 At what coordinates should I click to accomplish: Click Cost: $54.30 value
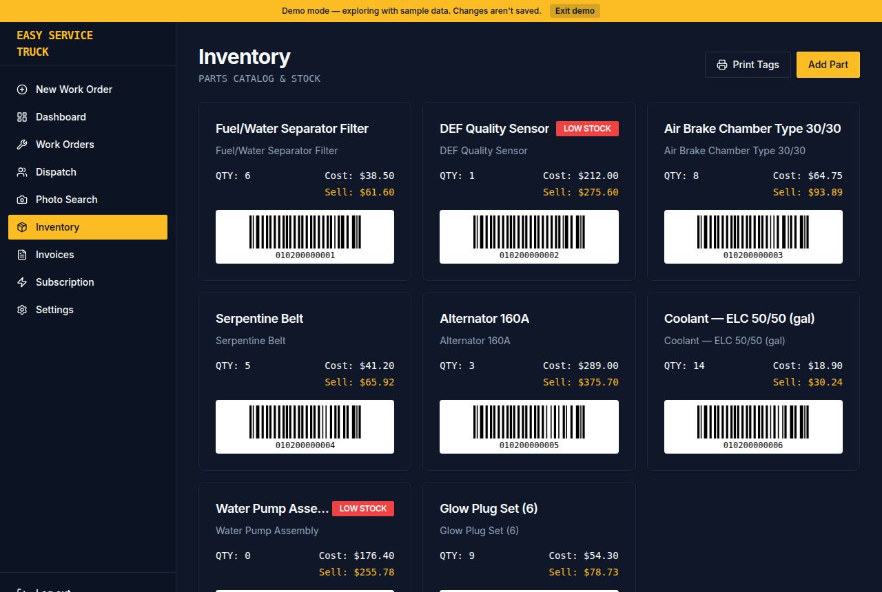click(x=584, y=556)
